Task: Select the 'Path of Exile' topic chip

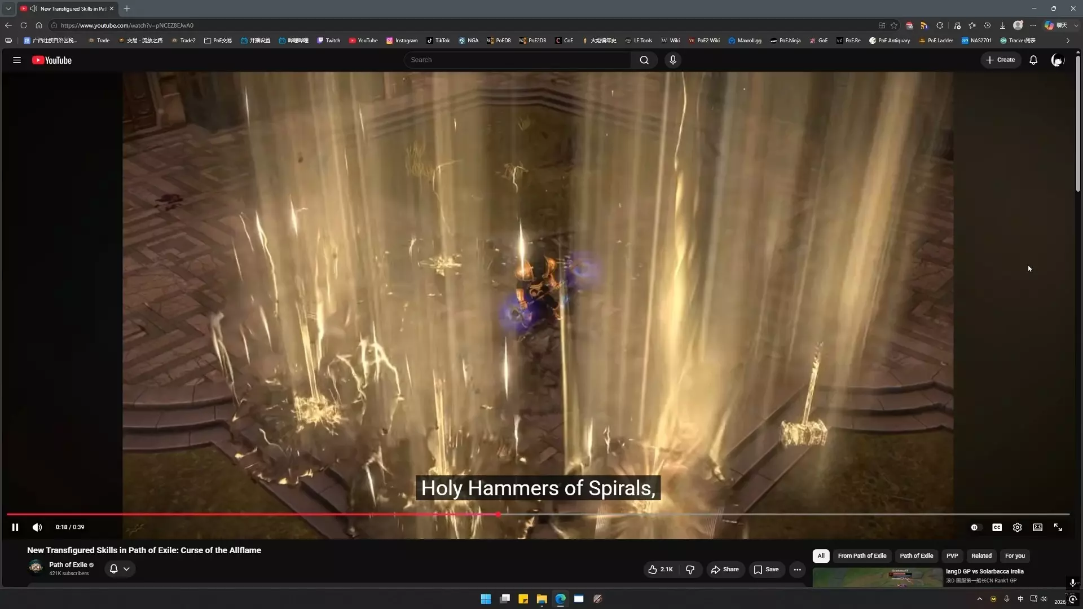Action: (916, 556)
